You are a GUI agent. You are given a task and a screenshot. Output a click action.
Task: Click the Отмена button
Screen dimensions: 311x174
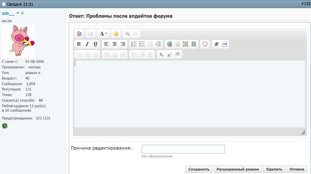click(x=297, y=169)
